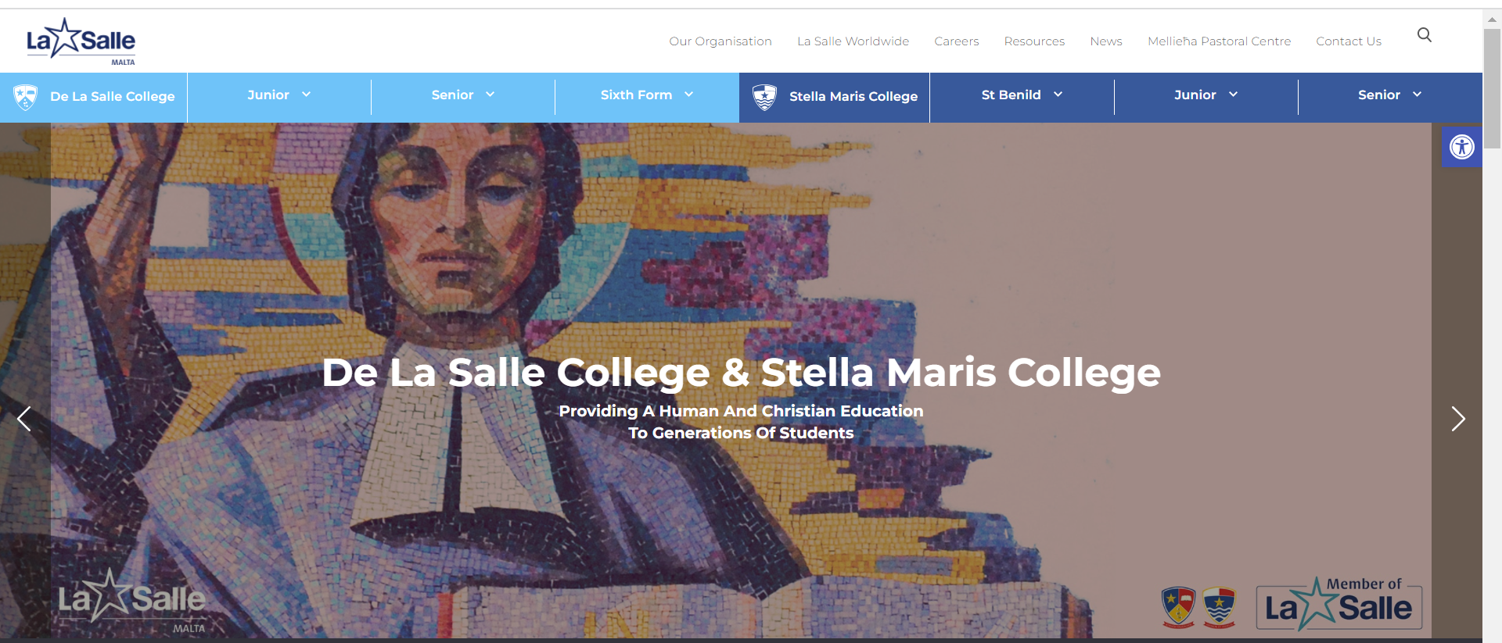Image resolution: width=1502 pixels, height=643 pixels.
Task: Open Our Organisation menu item
Action: [x=720, y=41]
